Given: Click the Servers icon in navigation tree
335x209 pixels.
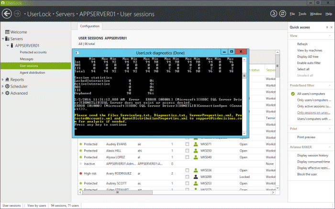Looking at the screenshot, I should point(7,39).
